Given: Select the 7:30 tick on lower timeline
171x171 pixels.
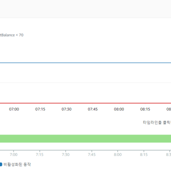Looking at the screenshot, I should click(x=66, y=155).
